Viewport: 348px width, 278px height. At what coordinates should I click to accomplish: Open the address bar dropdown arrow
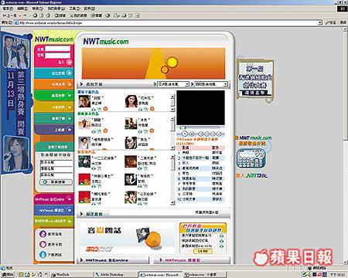320,22
